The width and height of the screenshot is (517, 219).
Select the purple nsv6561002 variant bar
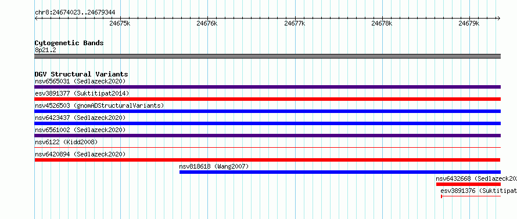268,136
